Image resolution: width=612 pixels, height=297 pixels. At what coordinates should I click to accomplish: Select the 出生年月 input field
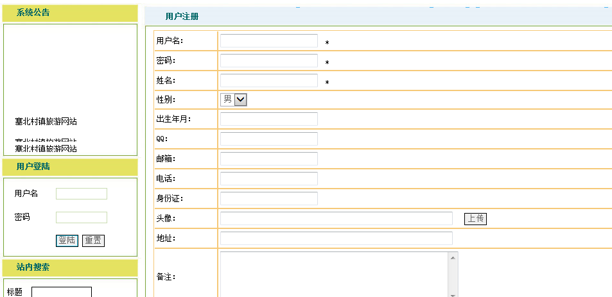coord(268,119)
